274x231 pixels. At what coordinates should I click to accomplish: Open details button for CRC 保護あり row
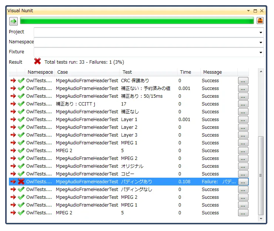pyautogui.click(x=243, y=81)
